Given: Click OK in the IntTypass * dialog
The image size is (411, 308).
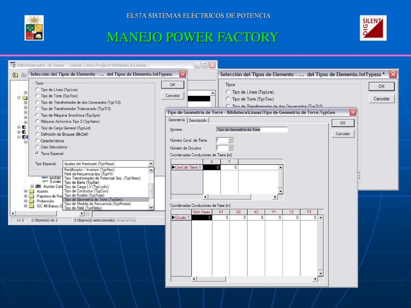Looking at the screenshot, I should [x=381, y=87].
